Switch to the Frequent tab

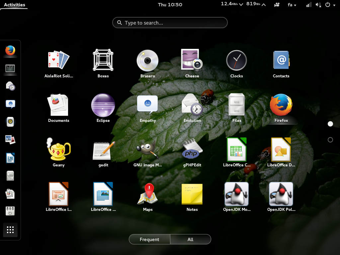pos(149,239)
